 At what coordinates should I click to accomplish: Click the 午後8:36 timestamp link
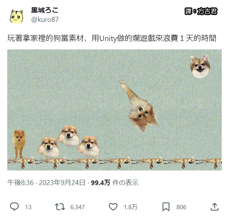pyautogui.click(x=20, y=183)
